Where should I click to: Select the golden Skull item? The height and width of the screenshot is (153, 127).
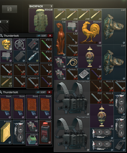(x=6, y=44)
